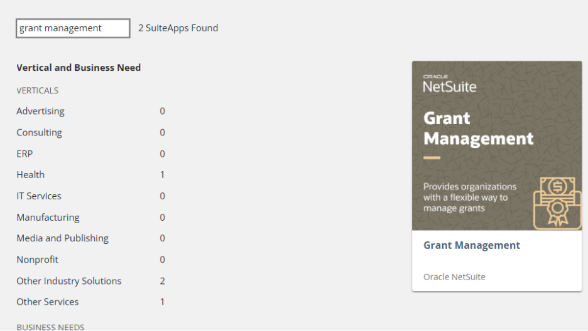Select the ERP vertical filter
Viewport: 588px width, 331px height.
(x=24, y=154)
